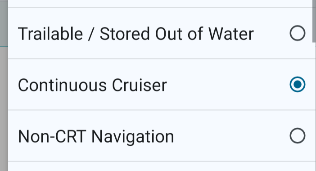Click the word 'Trailable' in the list

[50, 34]
